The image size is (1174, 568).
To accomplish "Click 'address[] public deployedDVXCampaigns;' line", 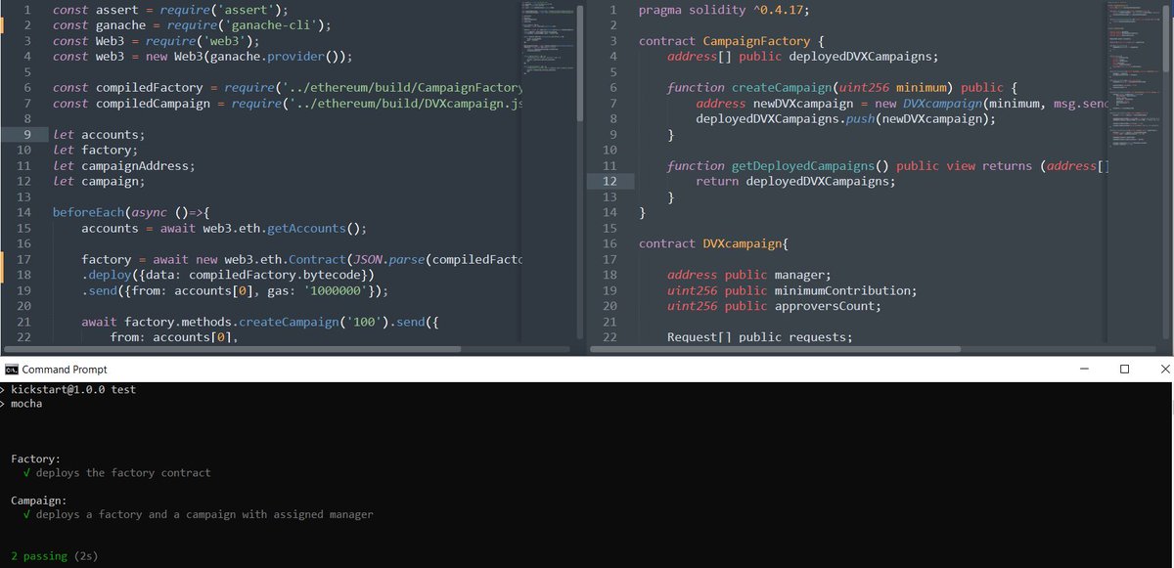I will pyautogui.click(x=802, y=57).
